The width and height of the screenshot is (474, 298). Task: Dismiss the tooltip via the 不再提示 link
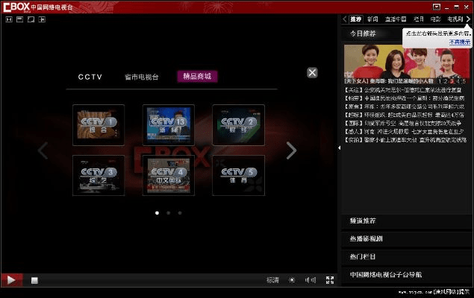click(460, 42)
